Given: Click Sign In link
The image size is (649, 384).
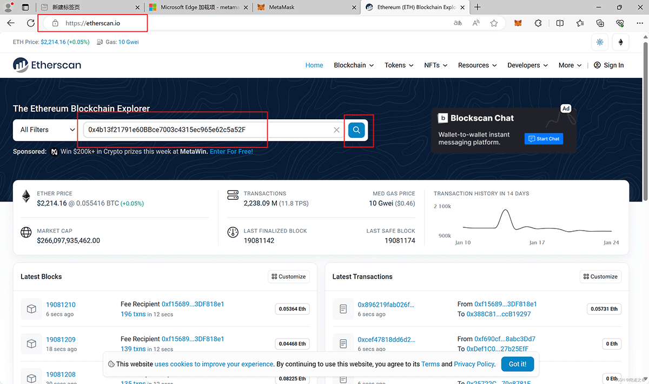Looking at the screenshot, I should [x=608, y=65].
